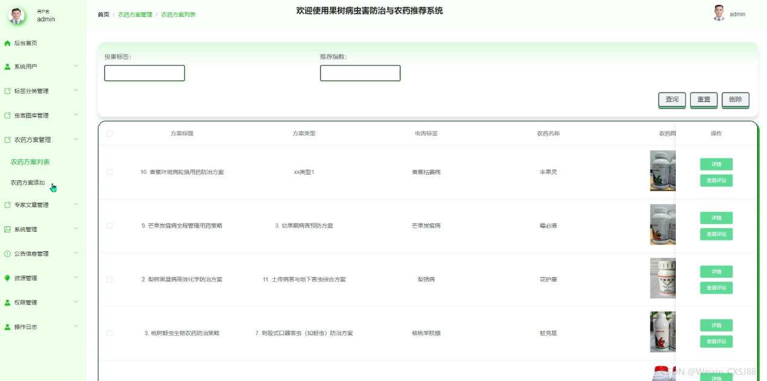Go to 首页 in the breadcrumb
Viewport: 767px width, 381px height.
103,14
